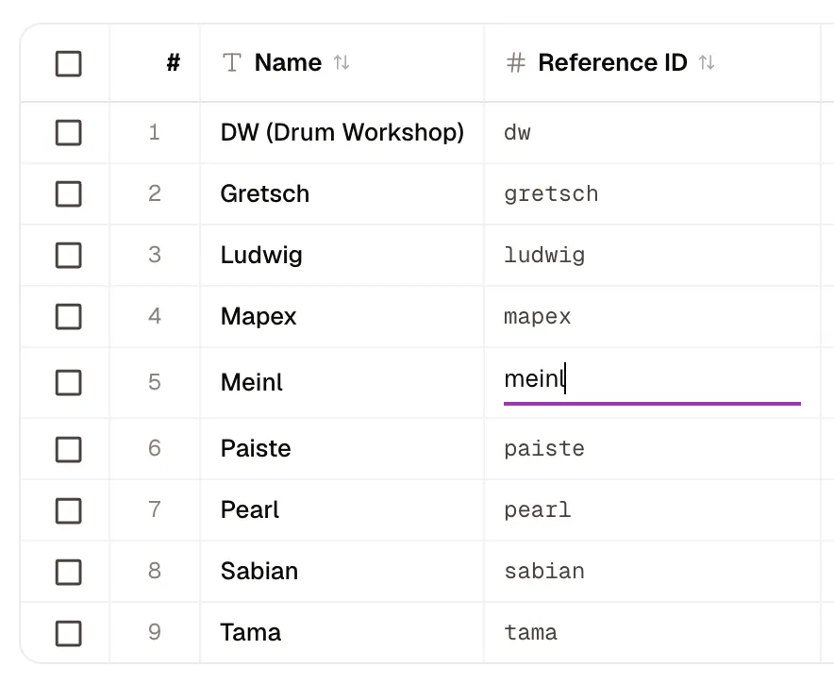Click row number 8
Viewport: 834px width, 700px height.
point(154,571)
